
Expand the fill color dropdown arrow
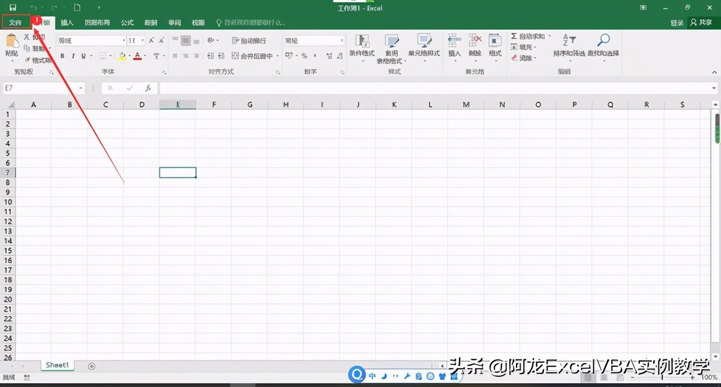(130, 56)
